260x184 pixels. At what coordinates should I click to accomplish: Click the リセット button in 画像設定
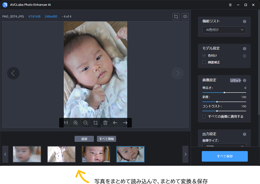pyautogui.click(x=235, y=80)
